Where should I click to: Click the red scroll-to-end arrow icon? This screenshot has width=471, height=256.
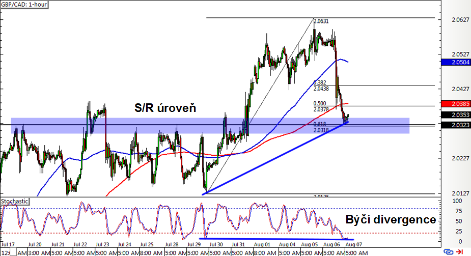pyautogui.click(x=459, y=251)
